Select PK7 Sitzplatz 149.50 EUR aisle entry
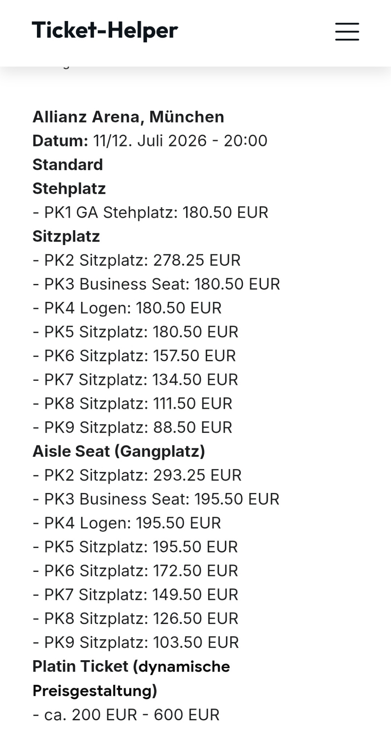This screenshot has width=391, height=738. coord(135,594)
